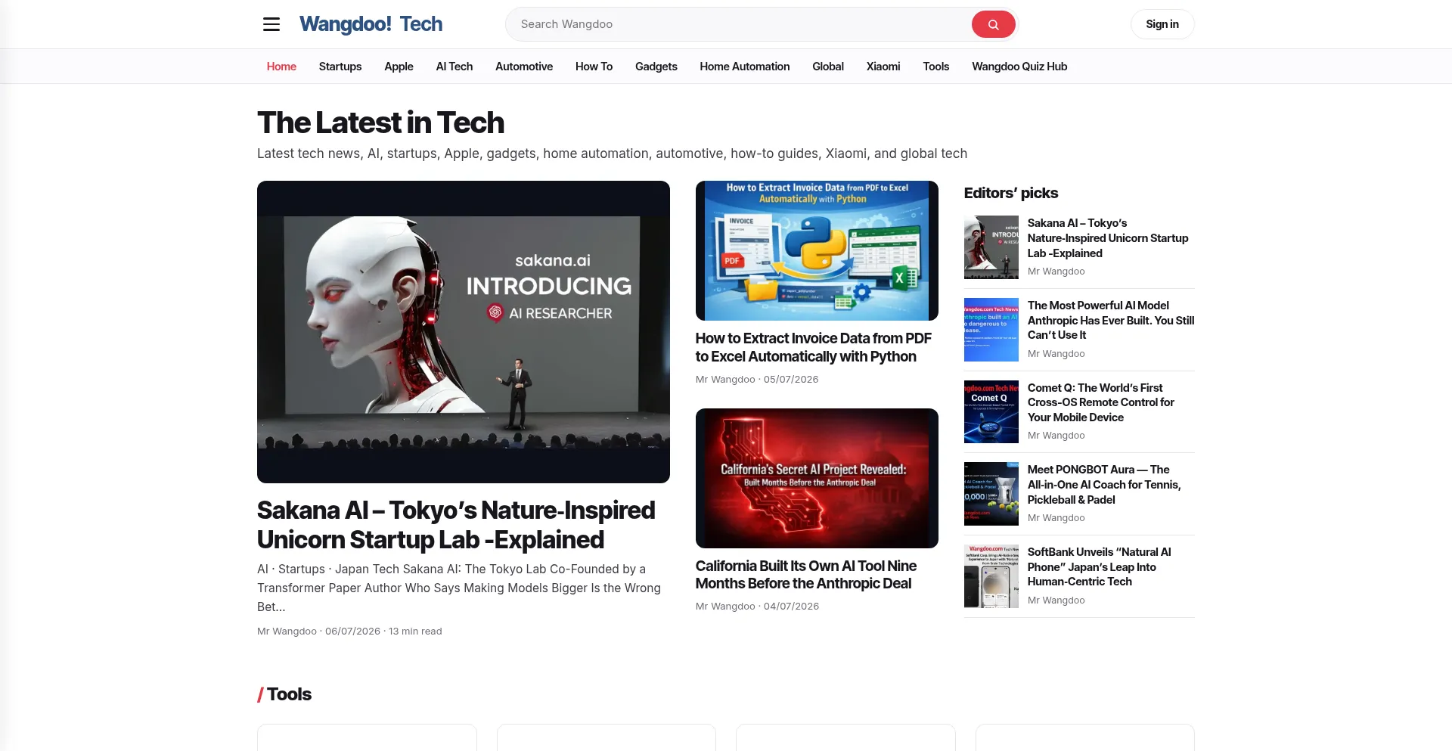Go to Gadgets category
The width and height of the screenshot is (1452, 751).
tap(656, 67)
